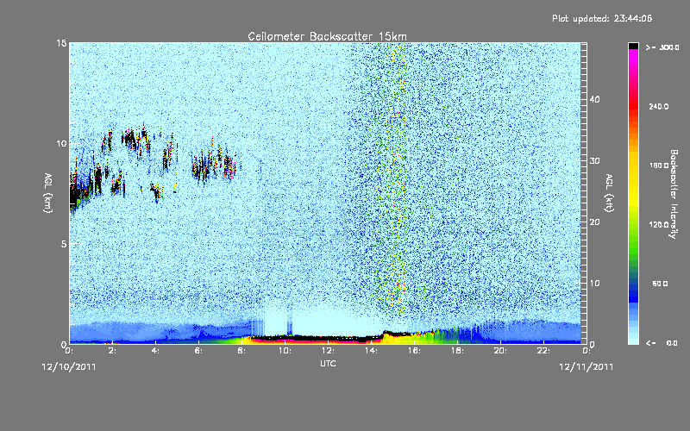This screenshot has width=690, height=431.
Task: Click the 5 km tick on left axis
Action: (x=64, y=244)
